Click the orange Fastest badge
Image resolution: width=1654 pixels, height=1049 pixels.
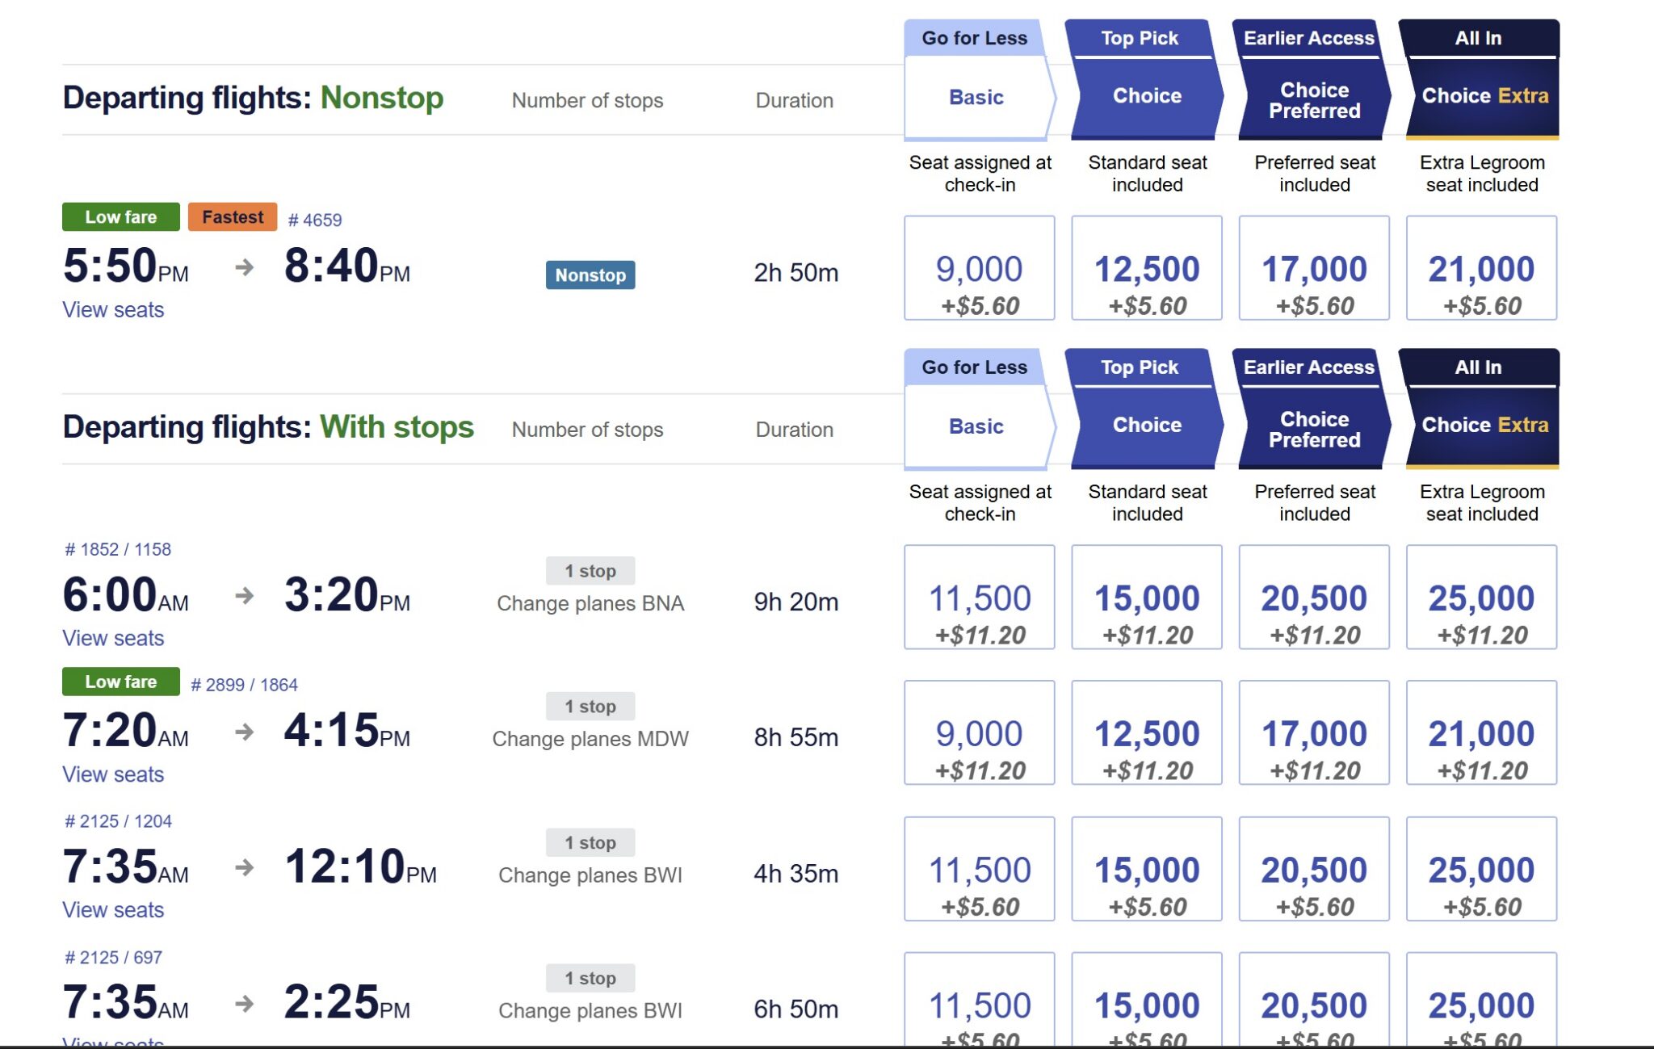click(x=233, y=217)
